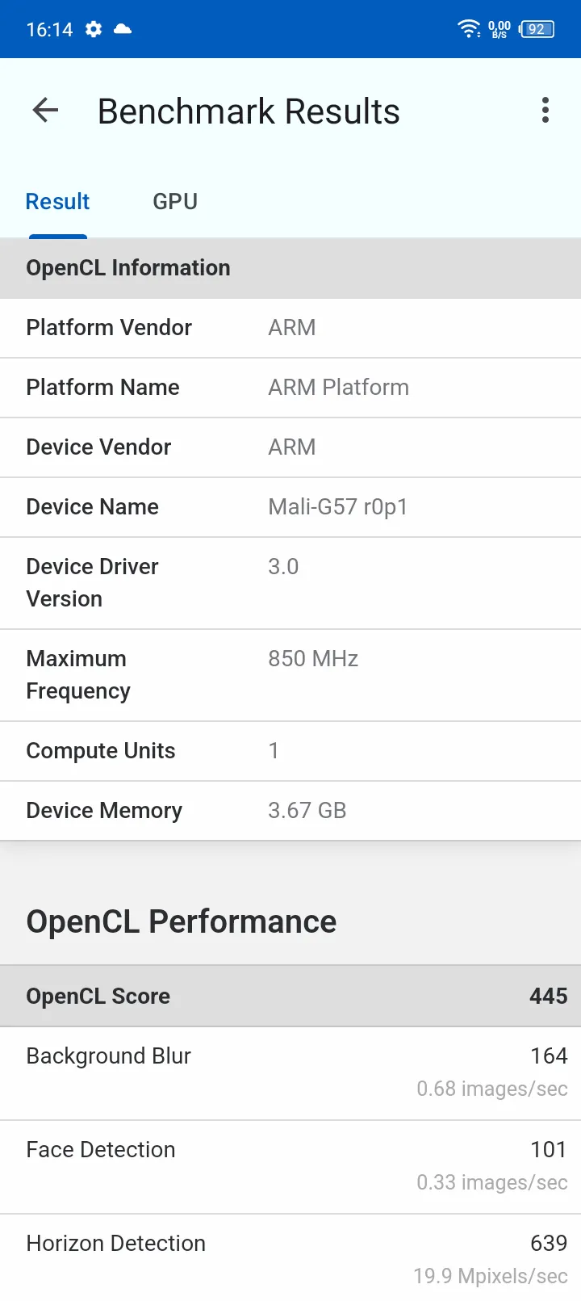Viewport: 581px width, 1301px height.
Task: Open the Background Blur result
Action: coord(290,1073)
